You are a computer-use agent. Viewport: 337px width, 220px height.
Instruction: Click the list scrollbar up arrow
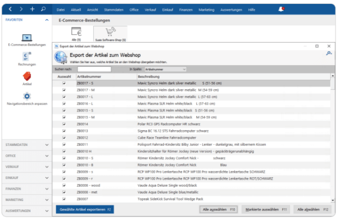point(333,76)
